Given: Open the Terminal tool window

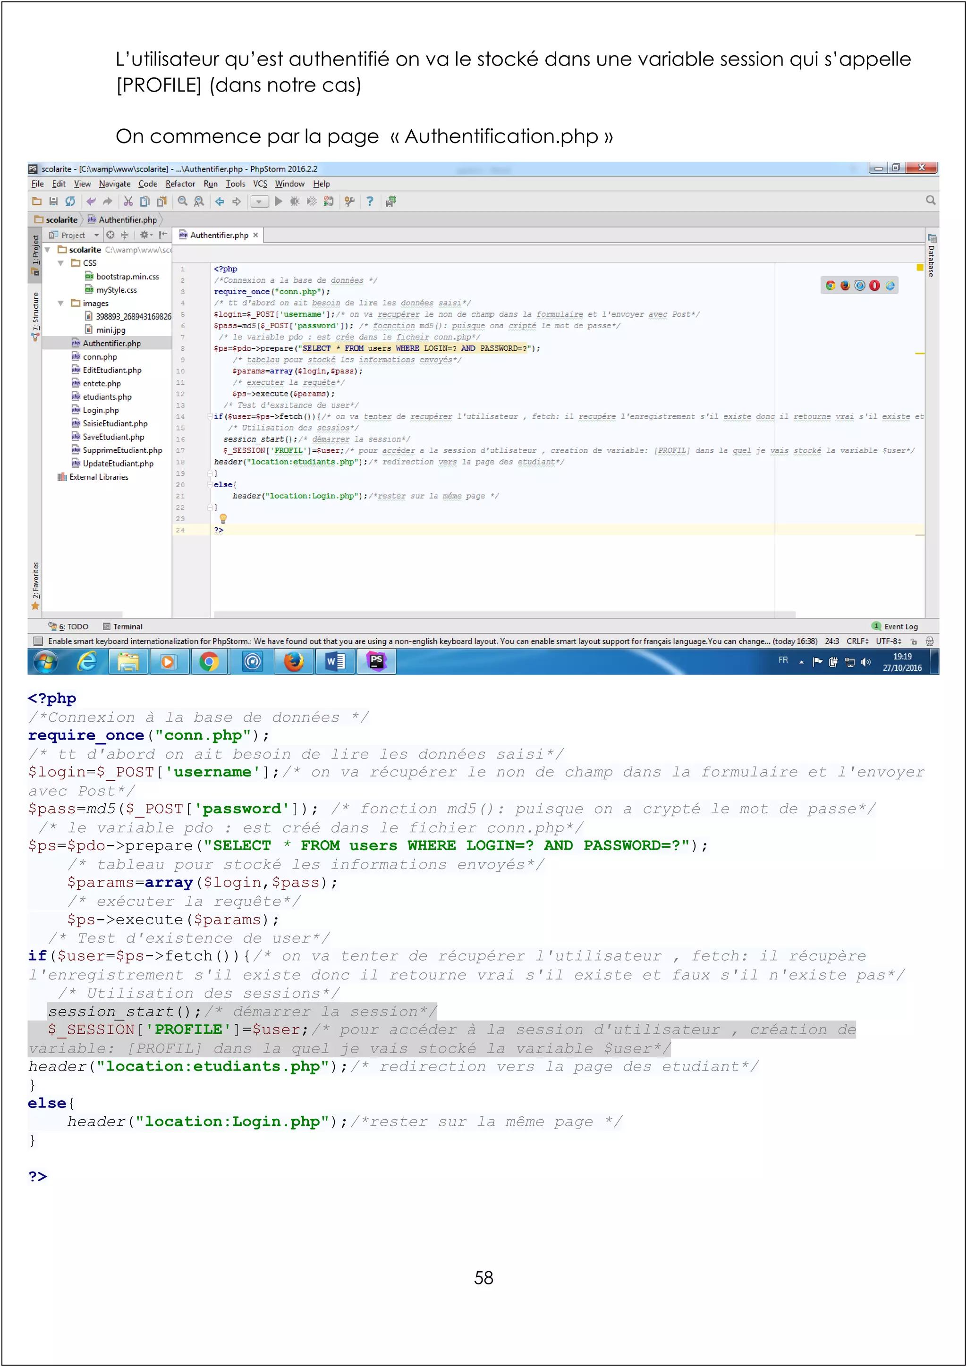Looking at the screenshot, I should (123, 626).
